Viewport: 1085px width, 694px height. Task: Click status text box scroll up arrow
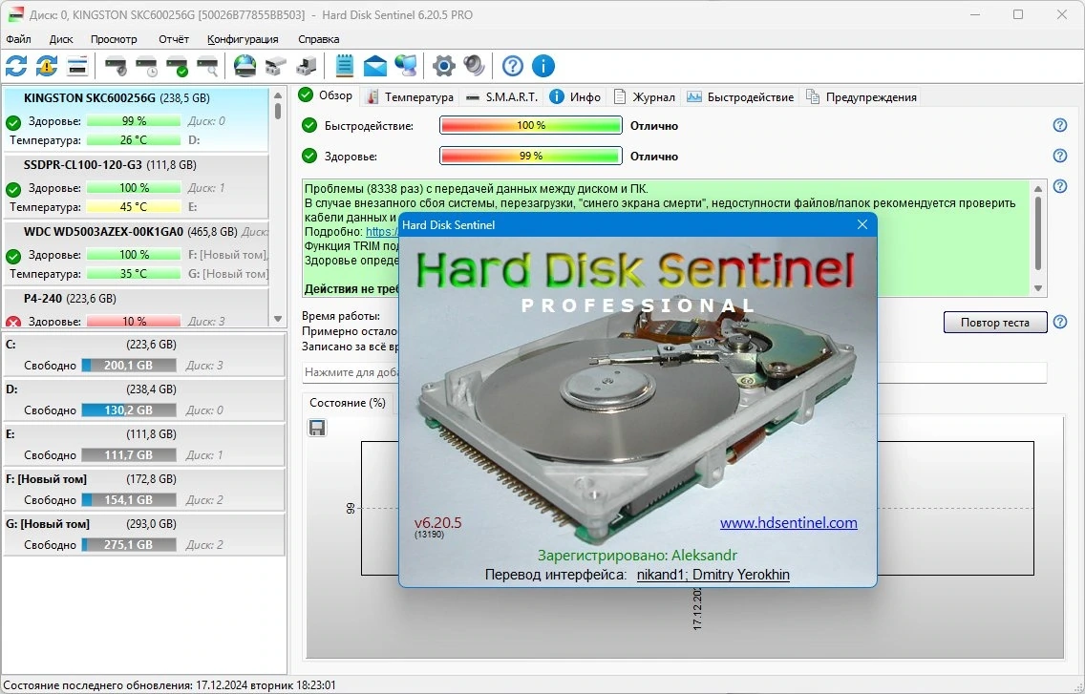point(1038,189)
